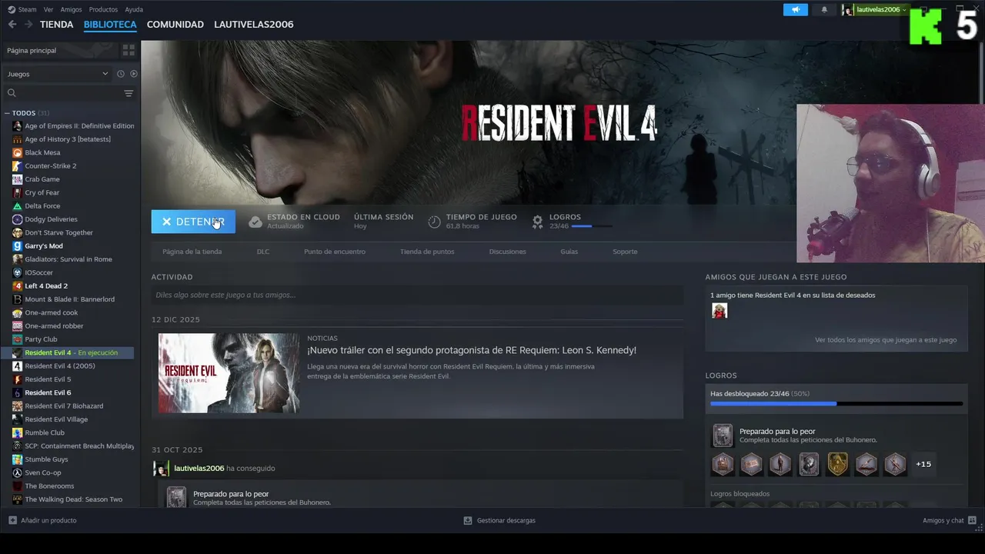Open the notifications bell icon
This screenshot has height=554, width=985.
(824, 9)
